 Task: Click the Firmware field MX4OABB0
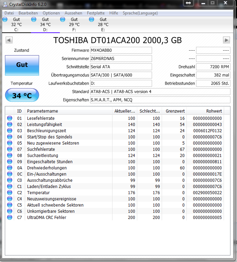pyautogui.click(x=121, y=50)
